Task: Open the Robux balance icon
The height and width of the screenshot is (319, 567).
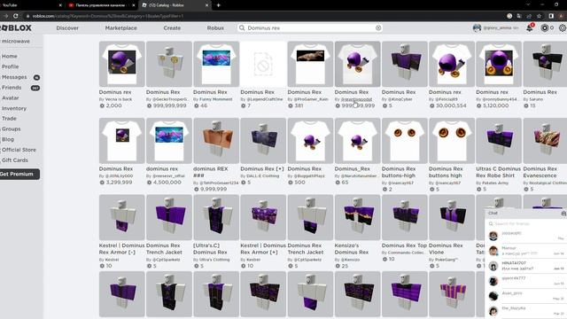Action: point(545,27)
